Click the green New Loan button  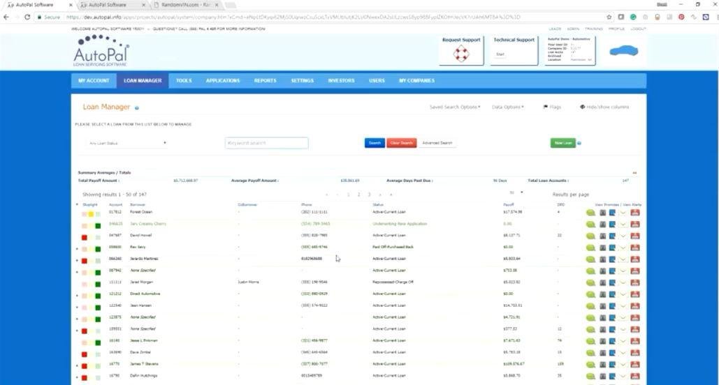click(x=562, y=143)
